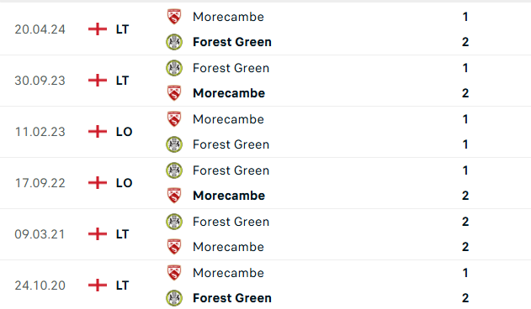Click England flag icon beside 30.09.23
Screen dimensions: 531x309
click(98, 81)
